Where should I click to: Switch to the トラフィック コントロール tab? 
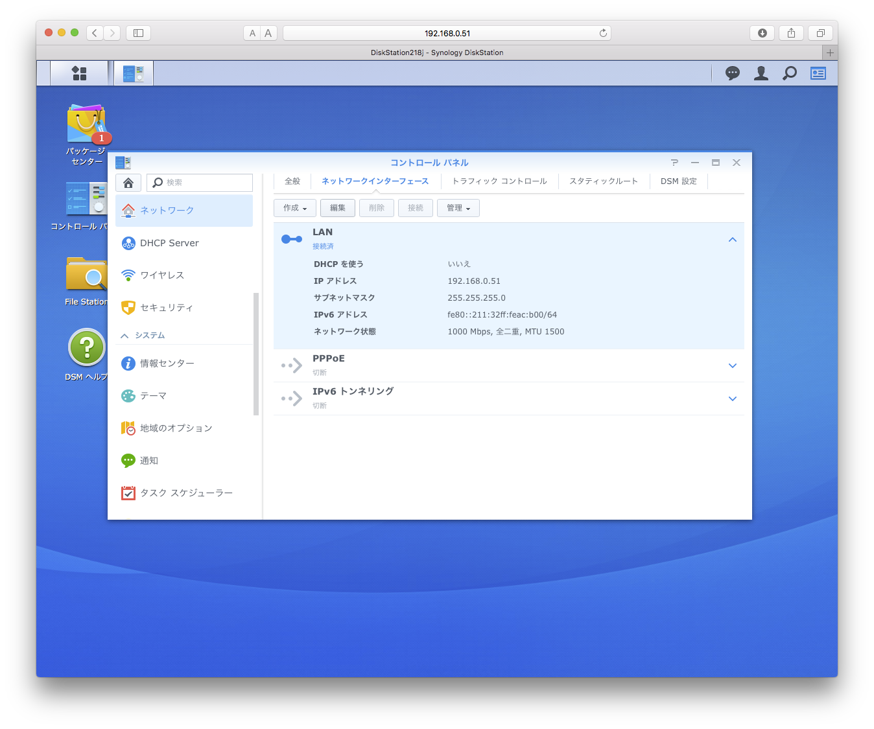pos(499,181)
